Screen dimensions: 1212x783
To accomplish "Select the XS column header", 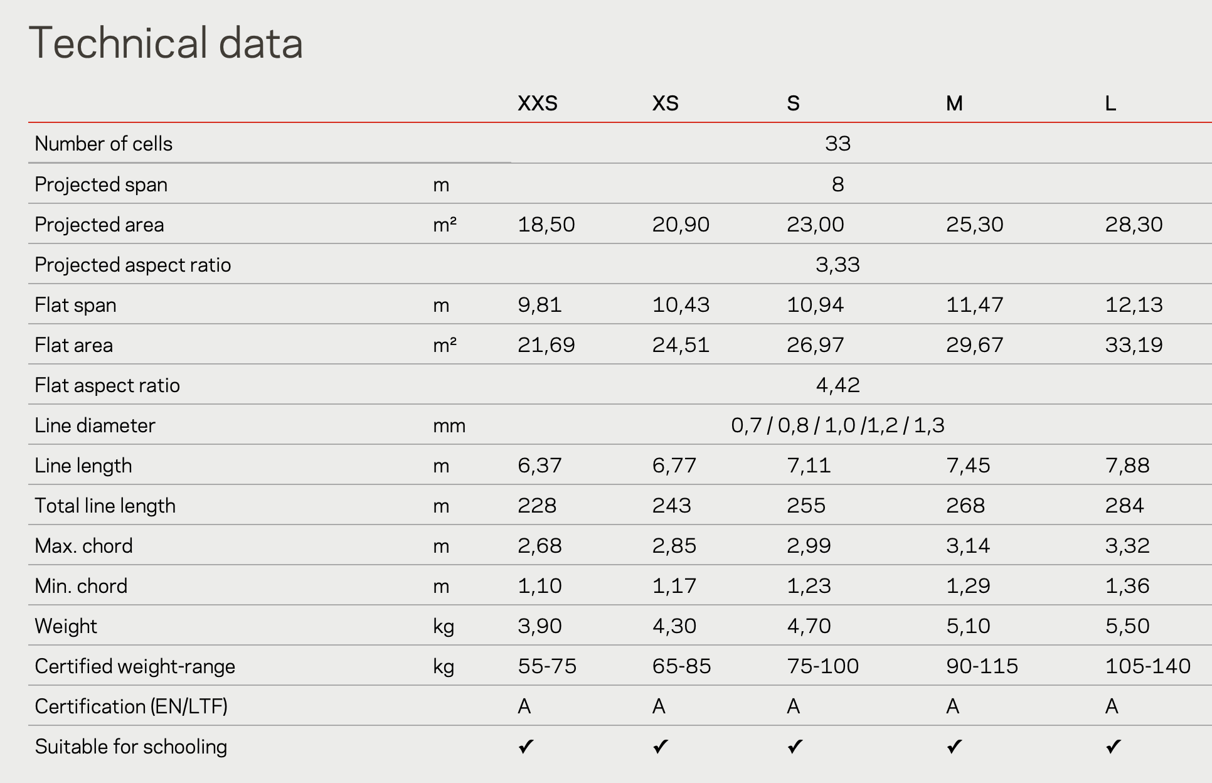I will [x=665, y=103].
